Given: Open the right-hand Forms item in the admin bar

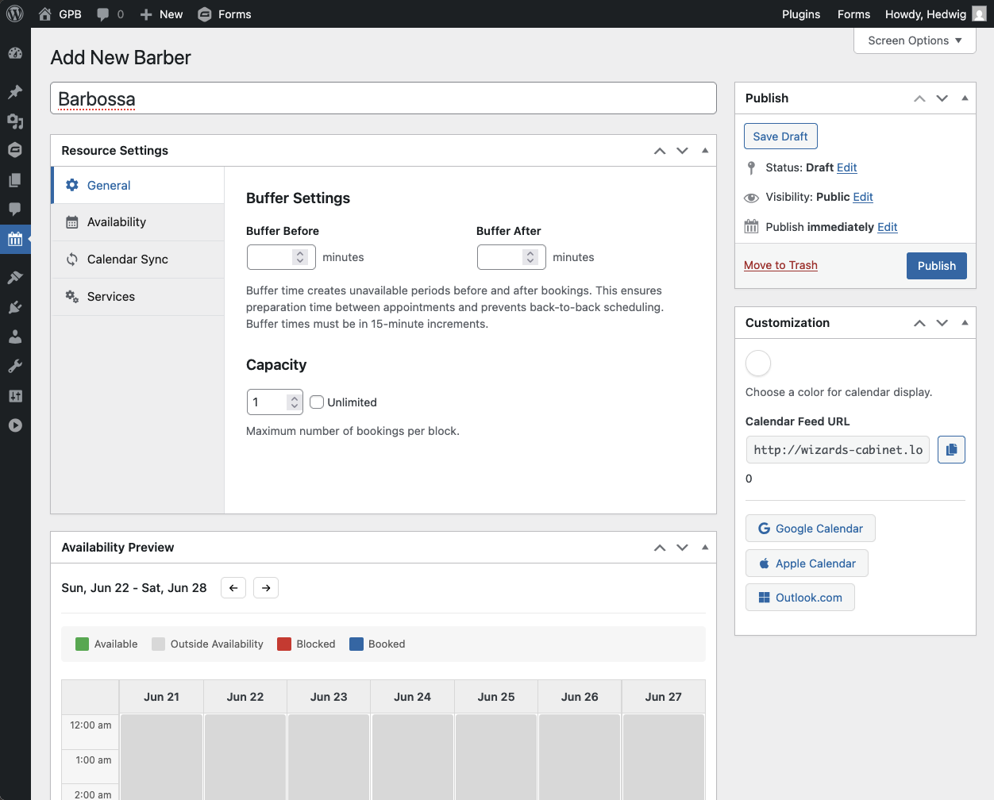Looking at the screenshot, I should point(853,14).
